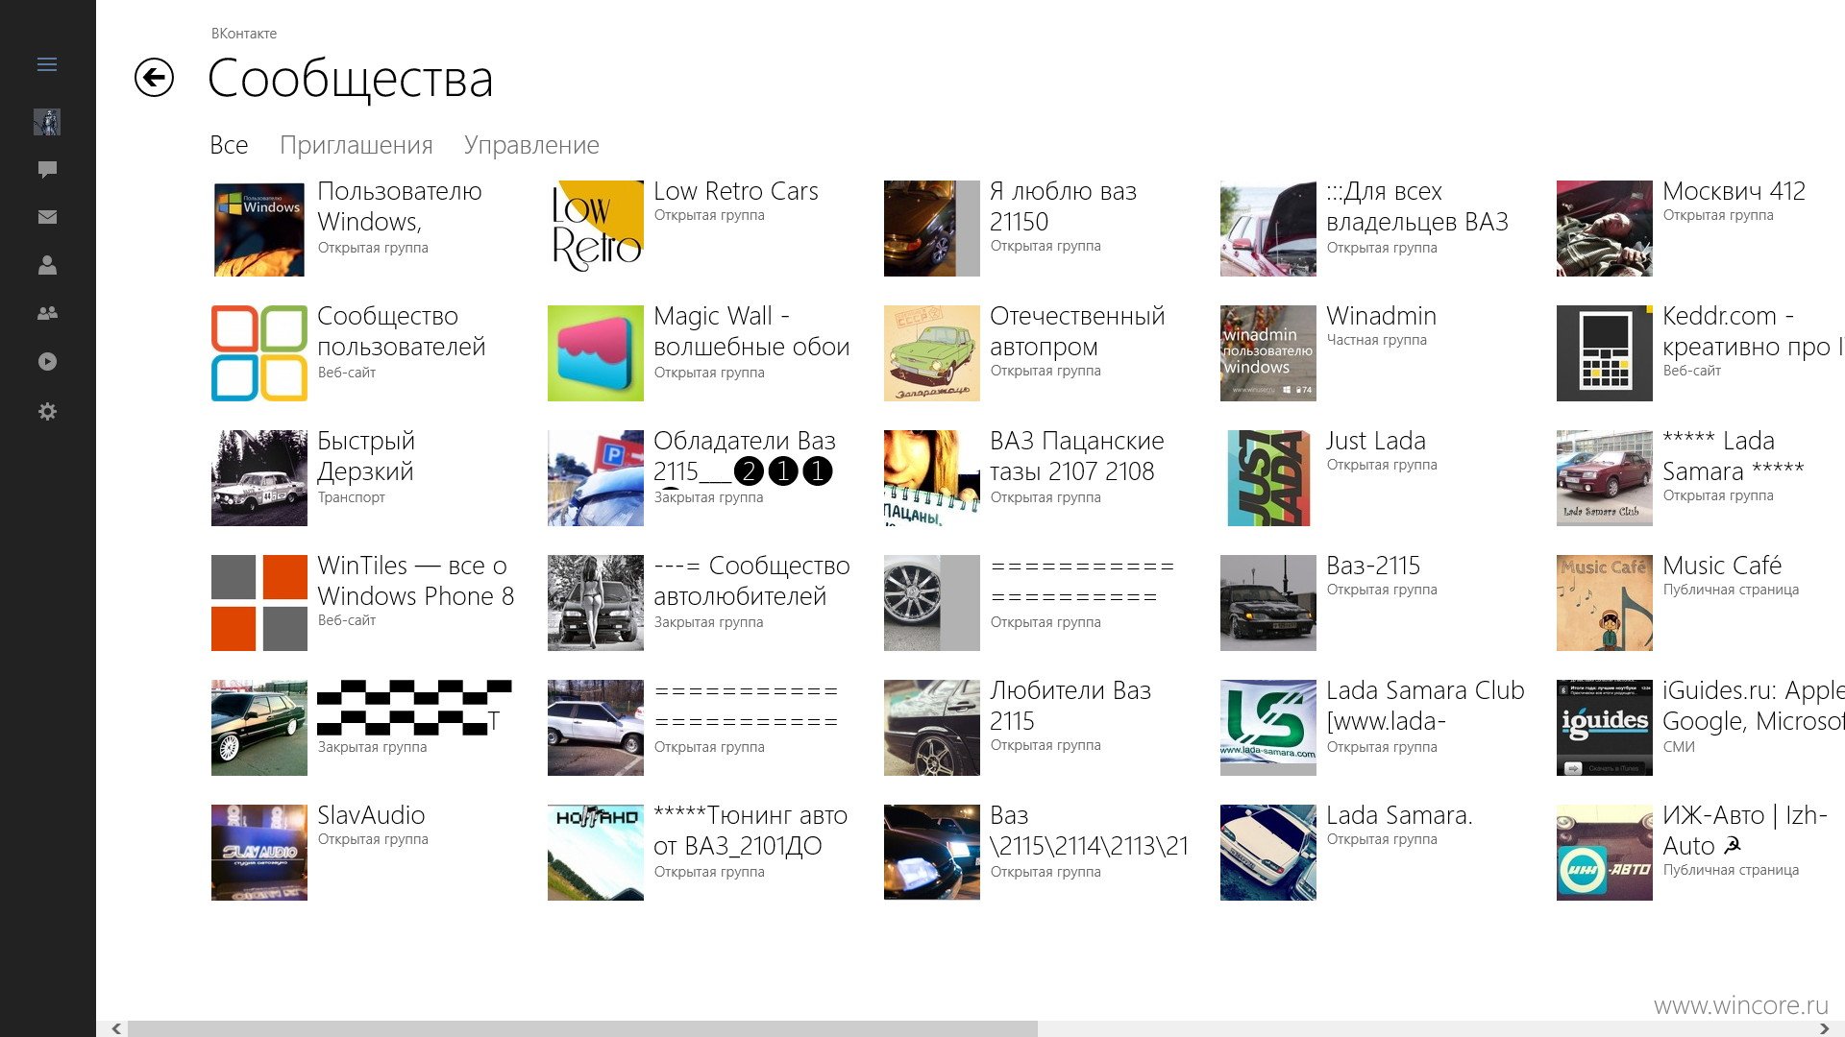Click the scroll left arrow
The image size is (1845, 1037).
pos(115,1028)
